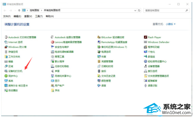
Task: Expand the chevron after 控制面板 breadcrumb
Action: [41, 10]
